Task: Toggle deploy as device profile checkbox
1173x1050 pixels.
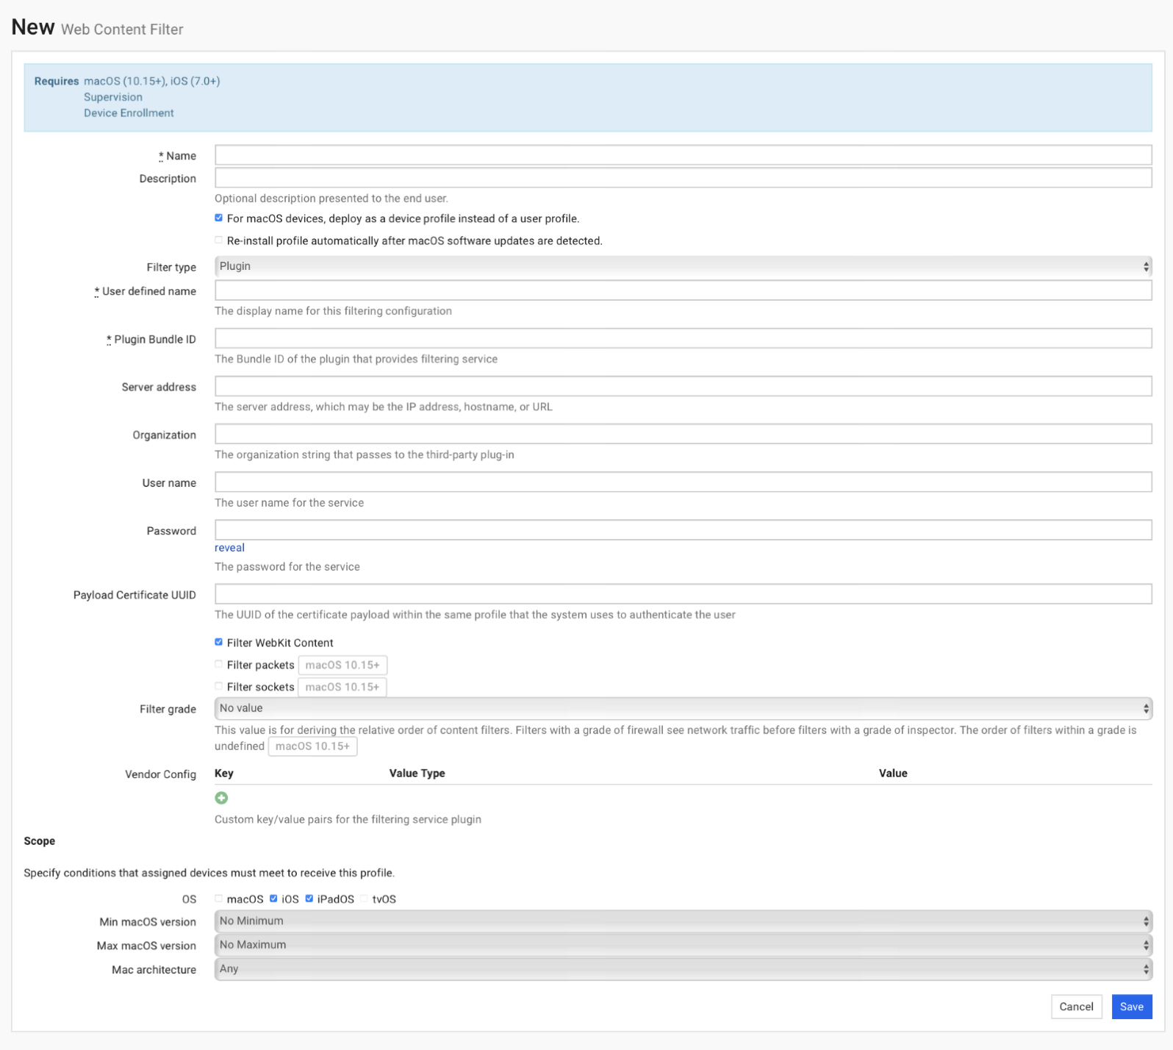Action: coord(218,218)
